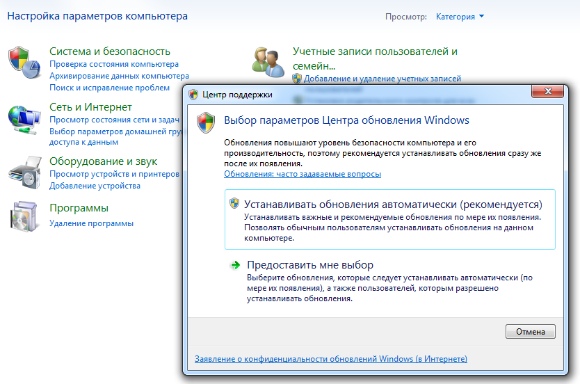Image resolution: width=580 pixels, height=384 pixels.
Task: Close the 'Центр поддержки' dialog
Action: click(x=548, y=91)
